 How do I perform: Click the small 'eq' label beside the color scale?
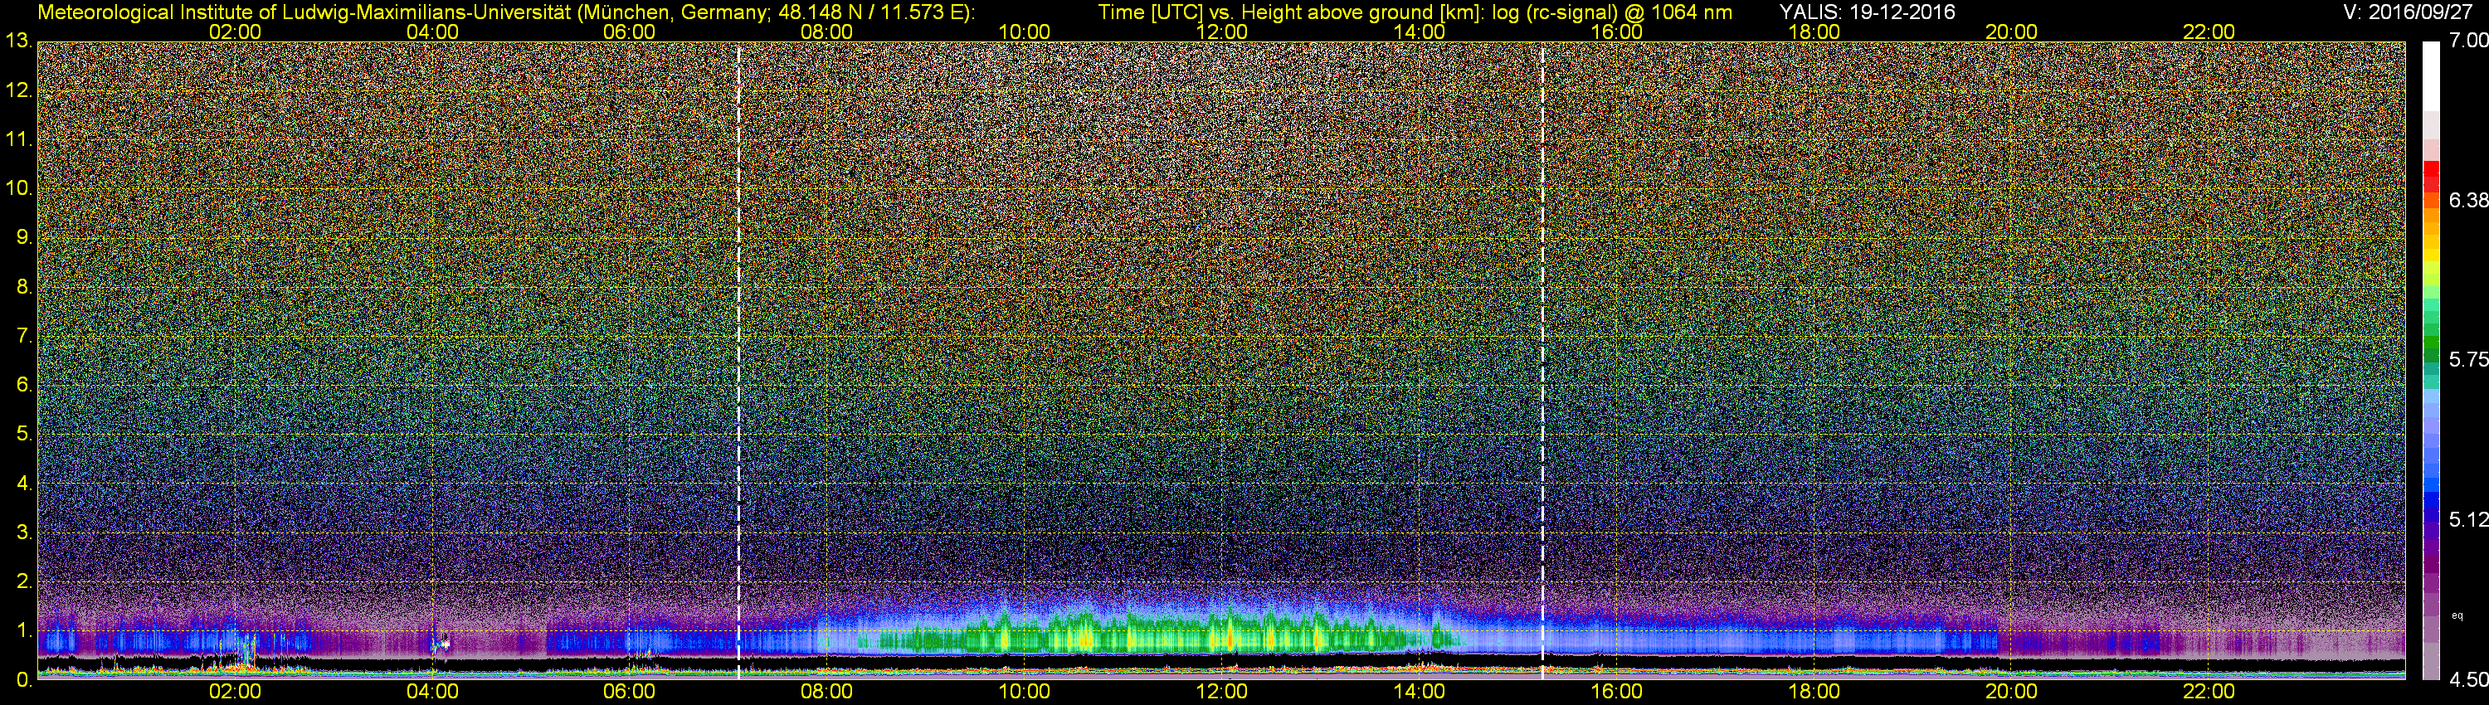point(2457,615)
